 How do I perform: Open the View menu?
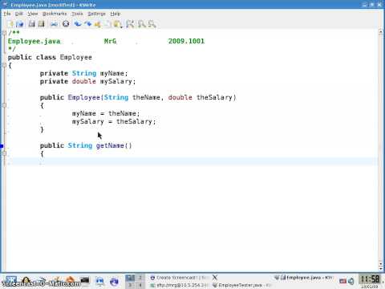tap(33, 14)
